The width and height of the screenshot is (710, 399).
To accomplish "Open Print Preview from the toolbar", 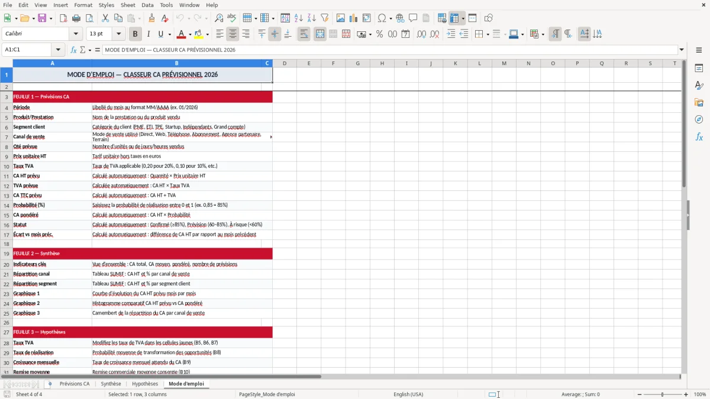I will pyautogui.click(x=89, y=18).
